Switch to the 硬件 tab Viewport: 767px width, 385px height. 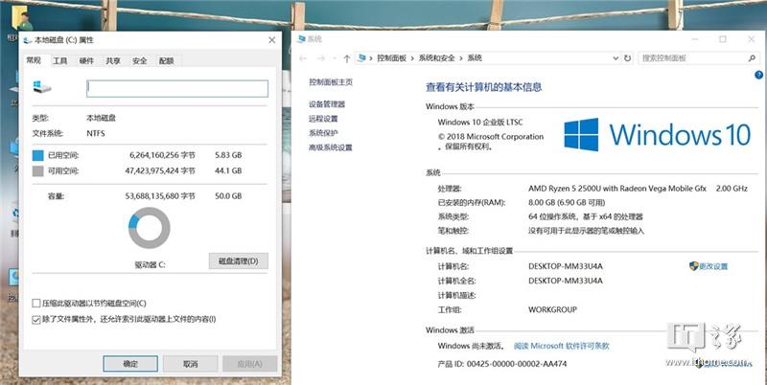click(x=86, y=61)
